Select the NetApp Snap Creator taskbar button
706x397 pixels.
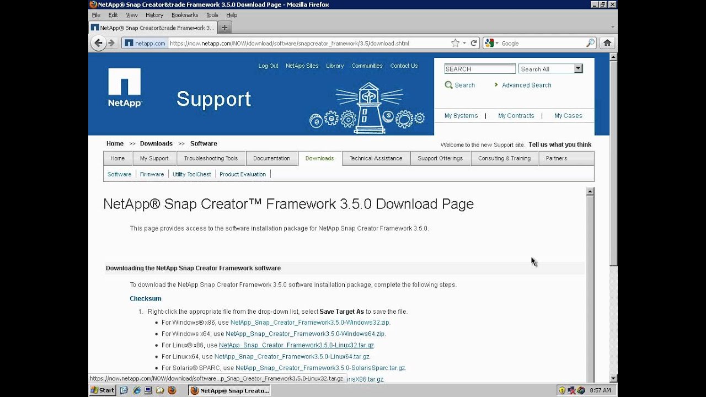point(230,390)
